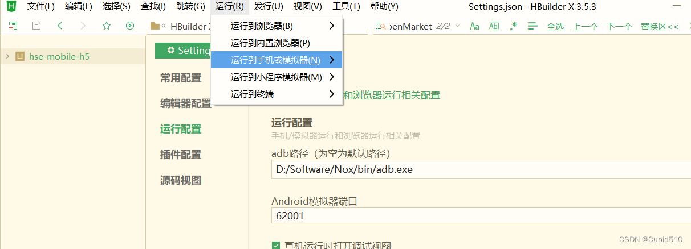Click the search-in-file icon
Viewport: 691px width, 249px height.
(x=381, y=26)
